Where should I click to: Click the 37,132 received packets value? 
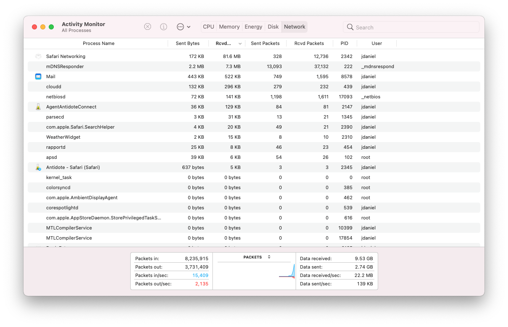tap(321, 66)
